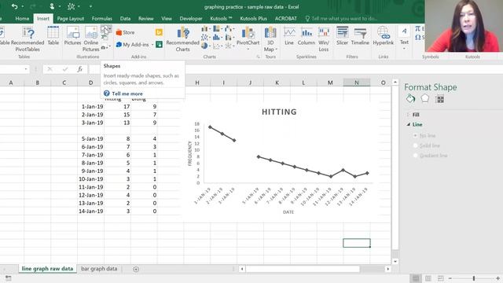Click the Bing Maps add-in icon
This screenshot has height=283, width=503.
pyautogui.click(x=159, y=32)
